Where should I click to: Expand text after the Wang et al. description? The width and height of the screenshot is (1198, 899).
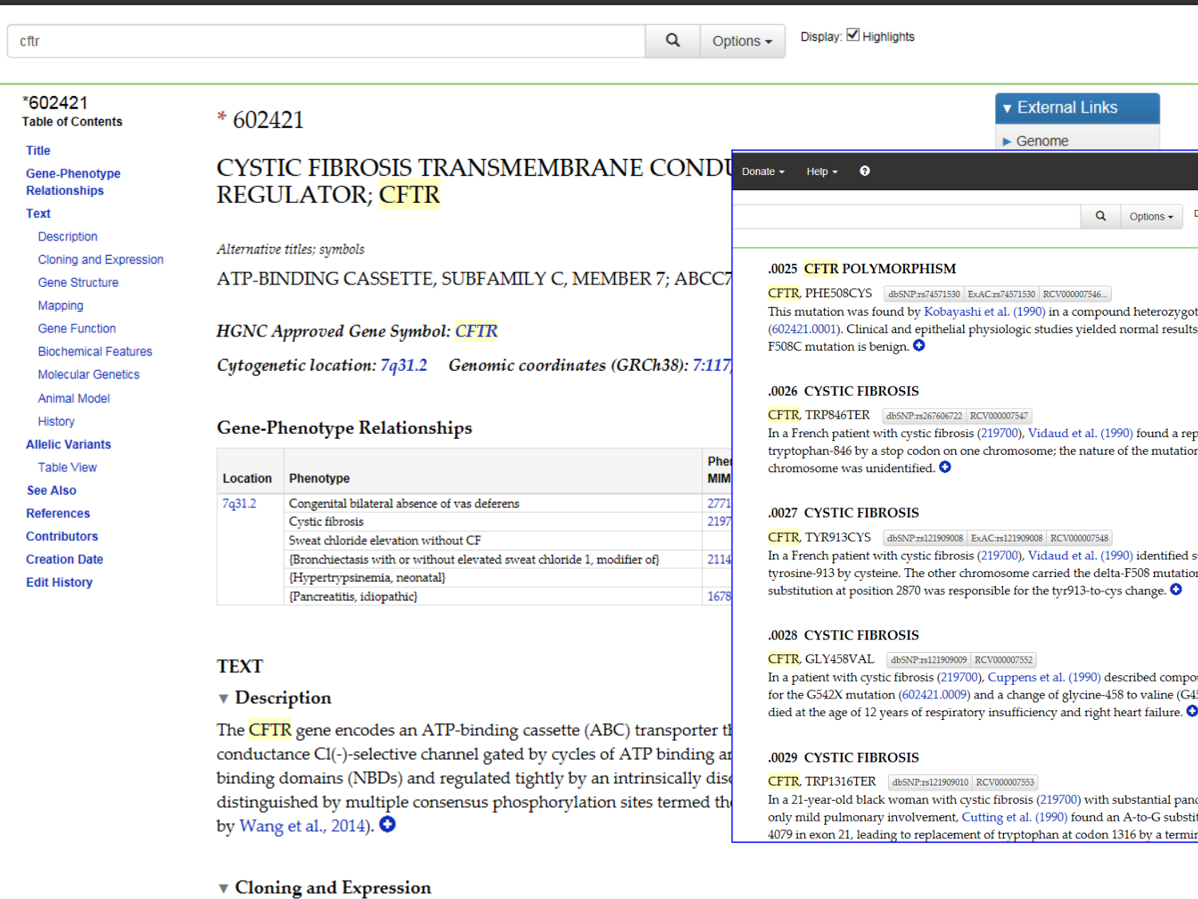pyautogui.click(x=387, y=825)
